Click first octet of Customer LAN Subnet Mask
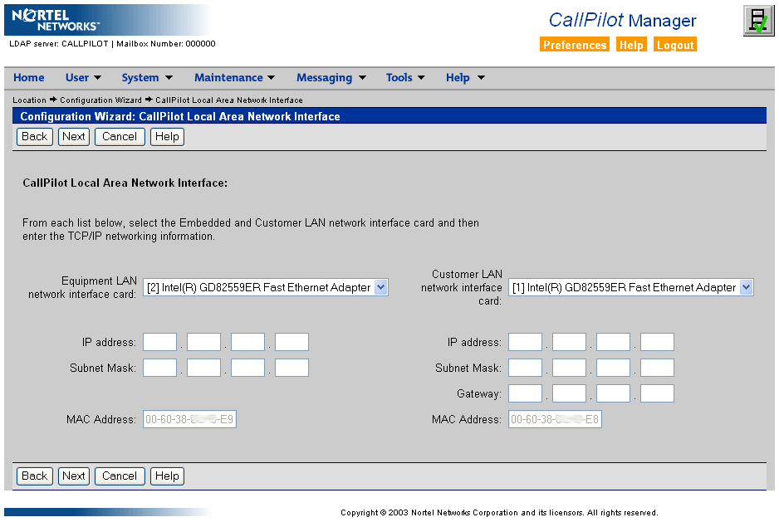The image size is (779, 527). (x=525, y=368)
